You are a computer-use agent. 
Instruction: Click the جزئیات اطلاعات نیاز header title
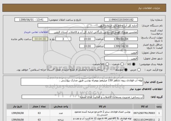pos(149,8)
